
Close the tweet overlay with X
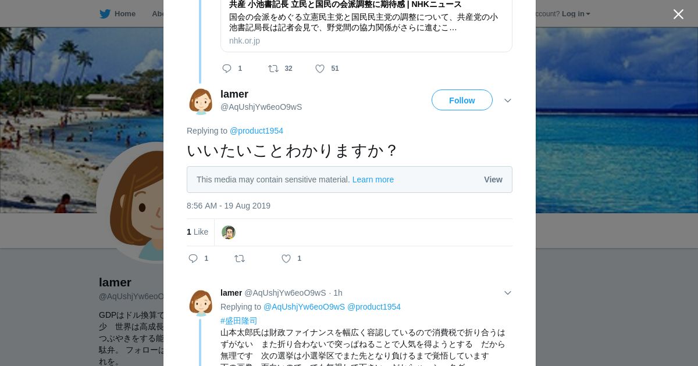pos(678,15)
